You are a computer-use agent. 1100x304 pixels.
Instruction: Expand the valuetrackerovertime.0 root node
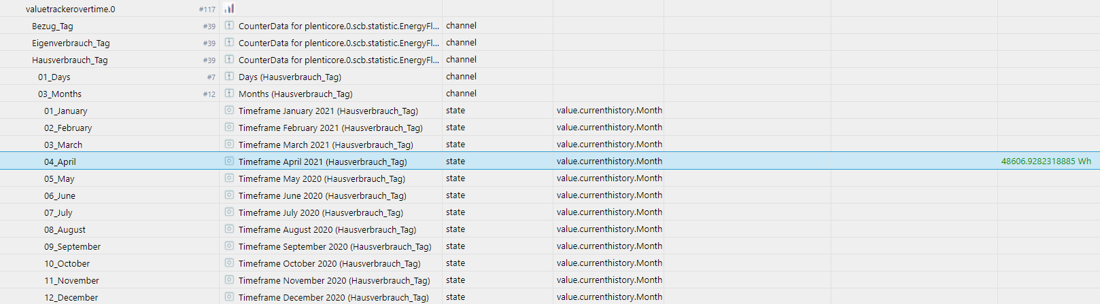point(70,9)
